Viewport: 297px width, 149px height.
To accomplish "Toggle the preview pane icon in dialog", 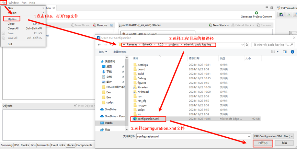I will [x=285, y=52].
